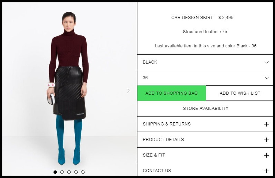The height and width of the screenshot is (178, 275).
Task: Check store availability
Action: click(205, 109)
